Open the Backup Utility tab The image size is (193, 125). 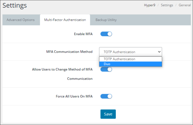click(x=106, y=20)
